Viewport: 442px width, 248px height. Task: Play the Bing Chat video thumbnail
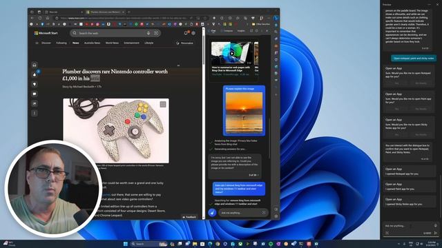pos(232,54)
